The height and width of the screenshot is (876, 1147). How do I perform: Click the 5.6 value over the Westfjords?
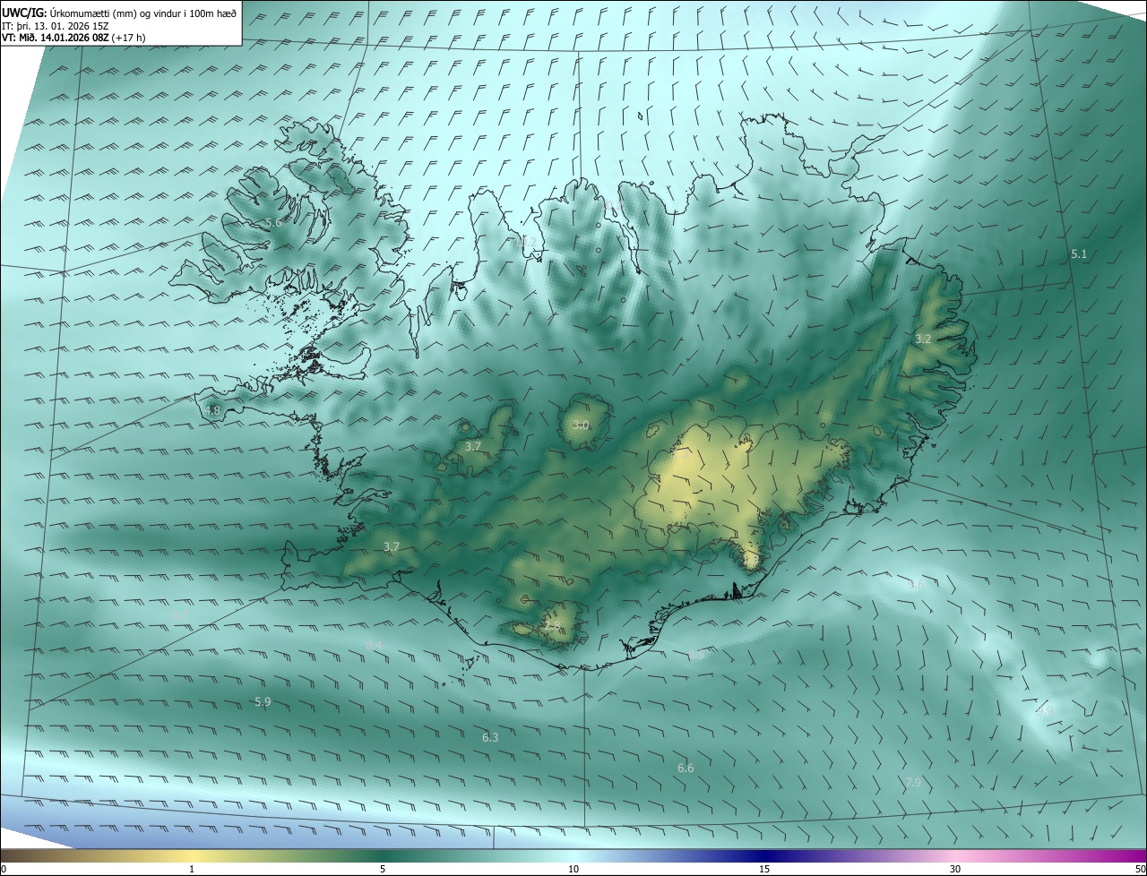[273, 222]
